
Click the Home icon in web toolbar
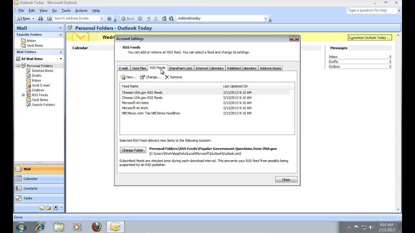164,18
